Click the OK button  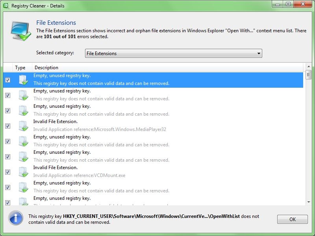point(292,219)
